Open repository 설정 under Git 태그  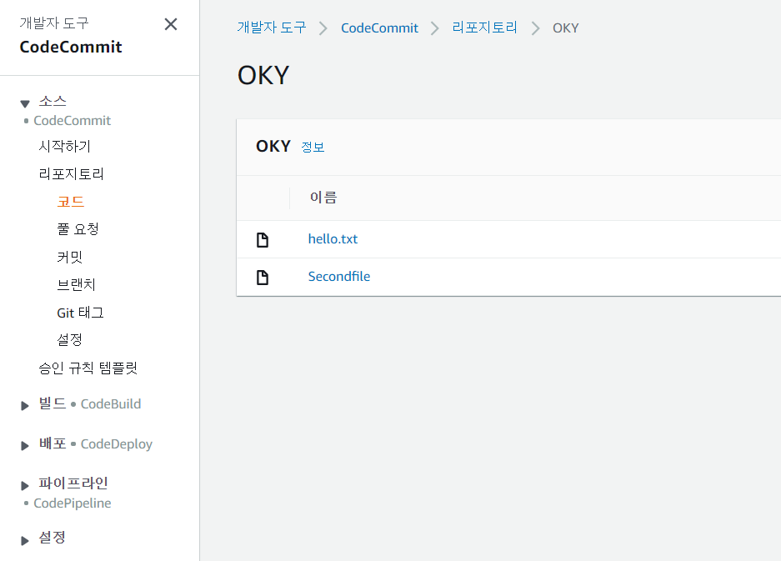pos(70,340)
